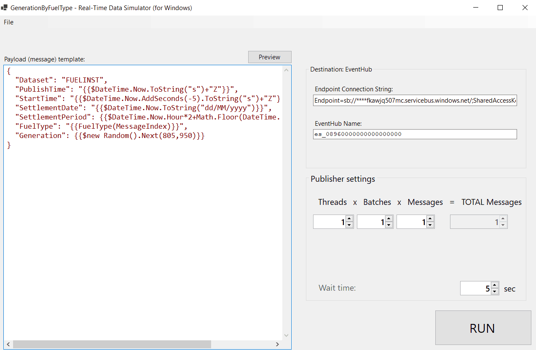Click the "SettlementDate" line in template

(144, 108)
